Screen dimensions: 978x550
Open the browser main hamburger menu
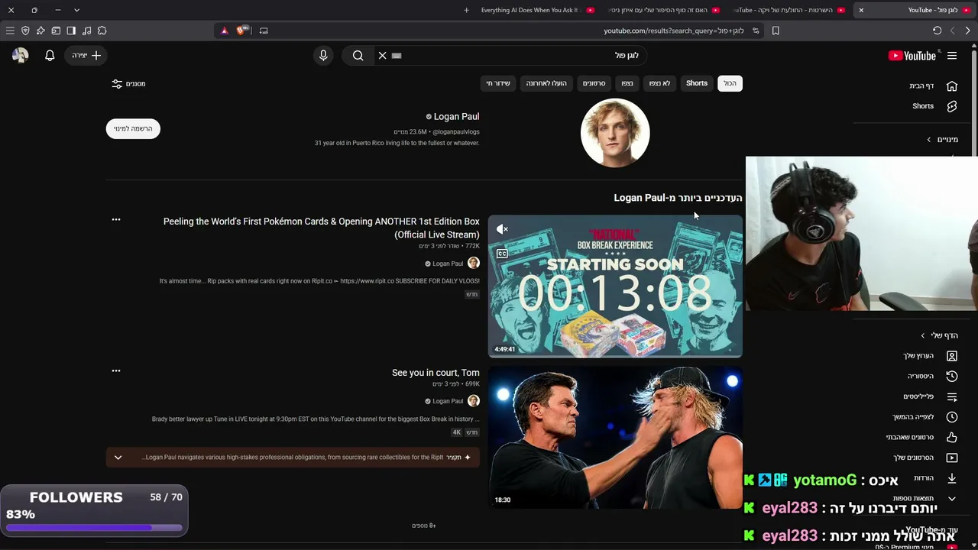click(10, 31)
